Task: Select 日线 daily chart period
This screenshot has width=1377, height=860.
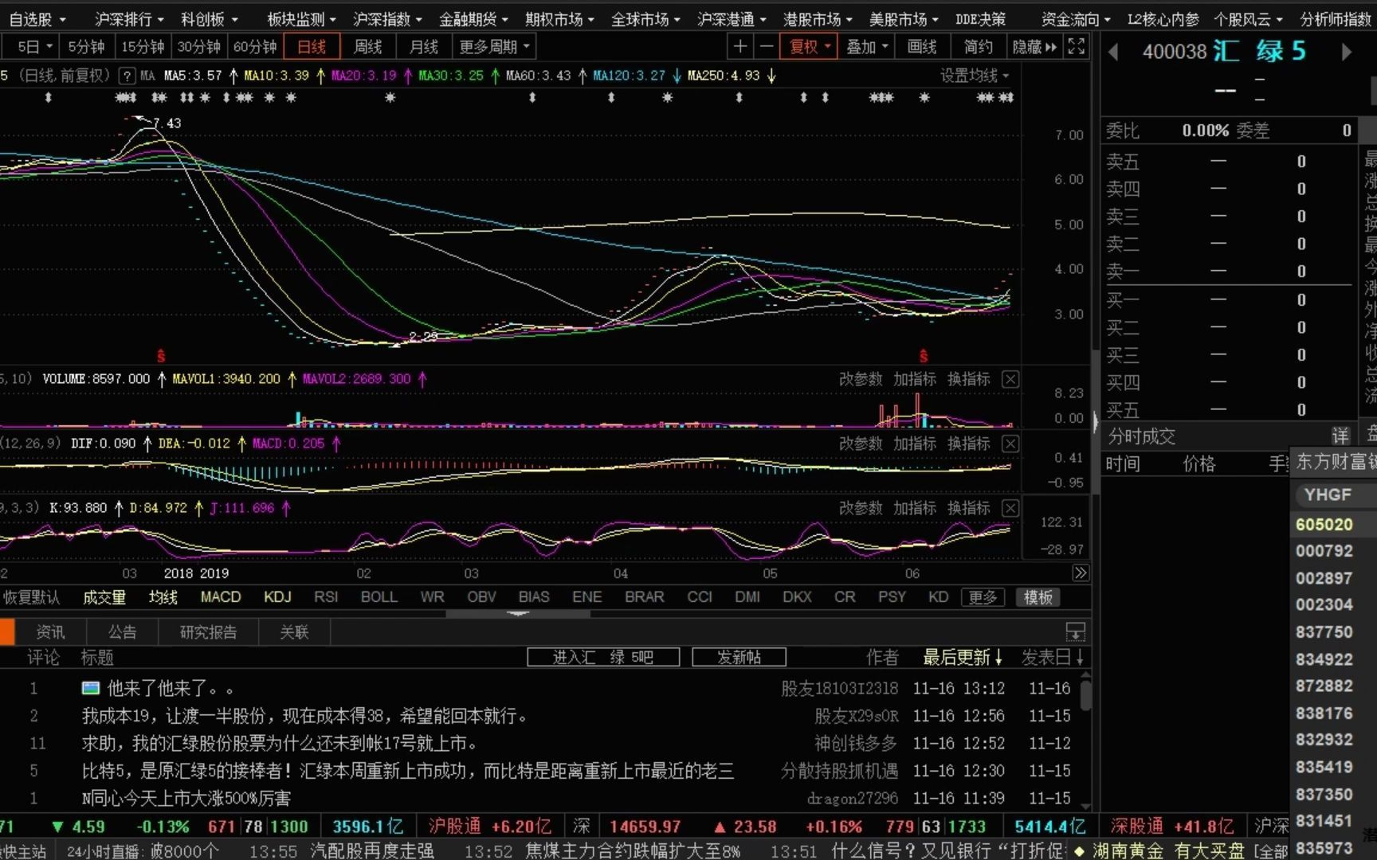Action: (312, 47)
